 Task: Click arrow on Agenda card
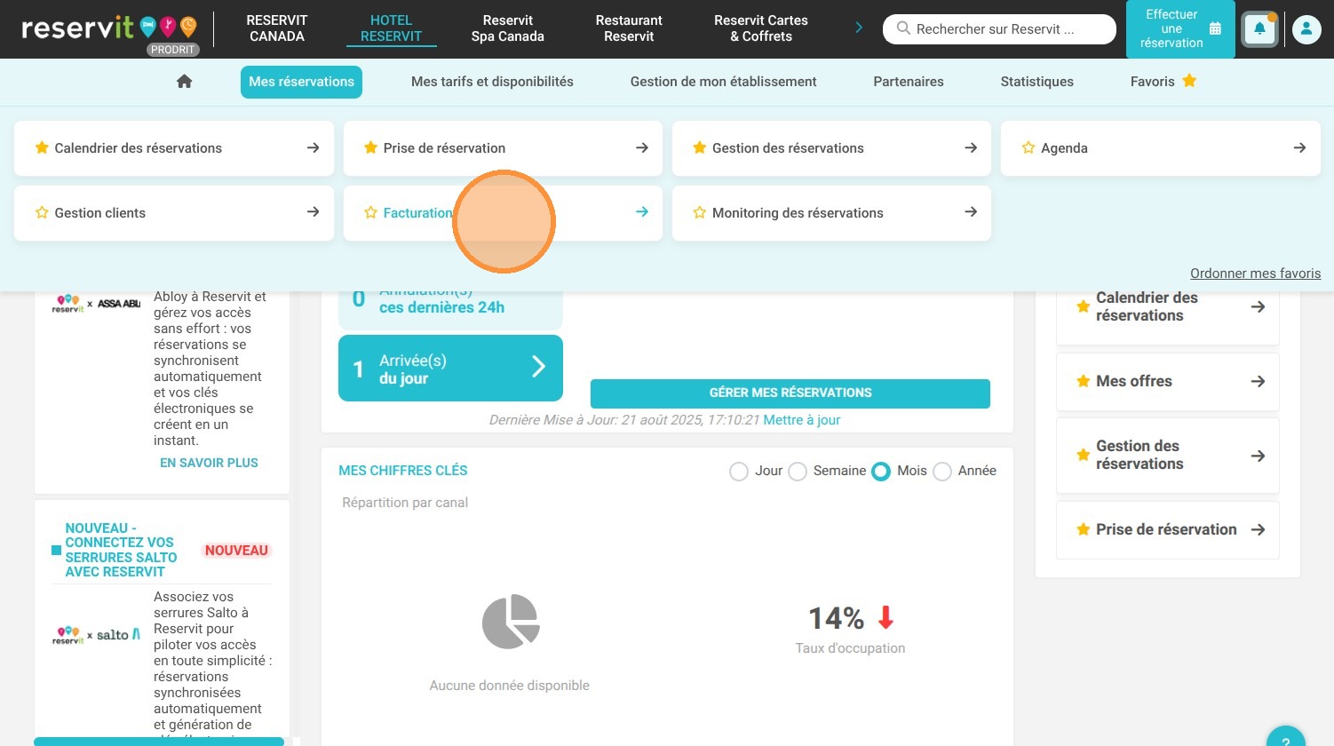(1298, 147)
